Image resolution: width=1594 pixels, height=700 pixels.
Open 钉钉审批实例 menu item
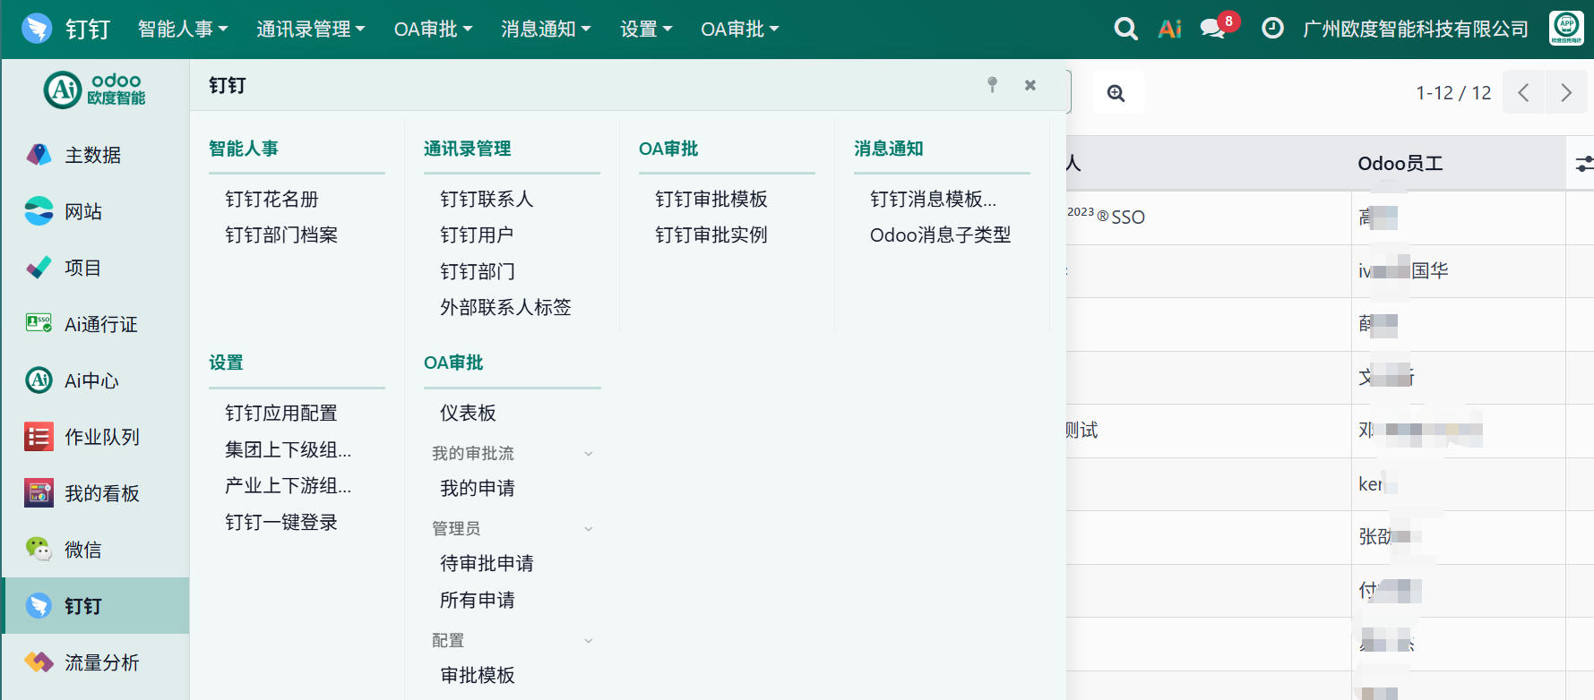coord(711,235)
